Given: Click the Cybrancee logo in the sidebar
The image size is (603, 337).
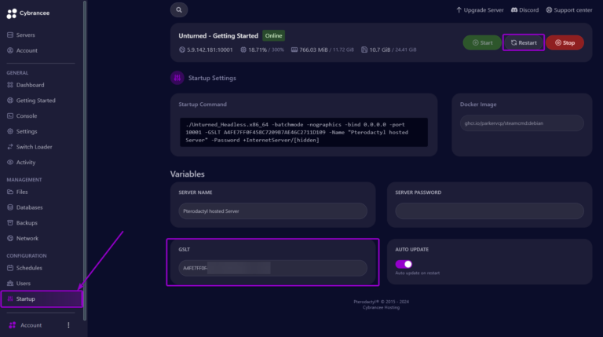Looking at the screenshot, I should coord(28,13).
